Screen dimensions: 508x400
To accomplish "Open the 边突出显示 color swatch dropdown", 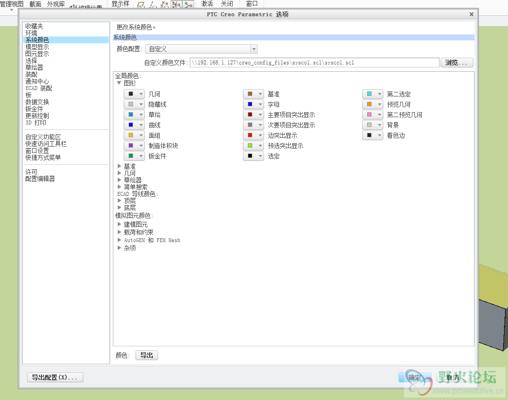I will pos(253,135).
